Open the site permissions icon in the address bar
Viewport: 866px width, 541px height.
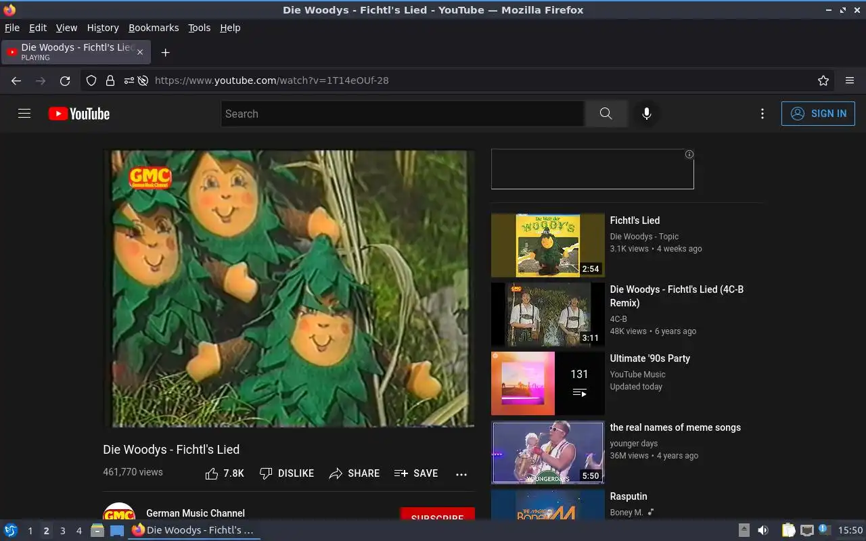point(129,80)
